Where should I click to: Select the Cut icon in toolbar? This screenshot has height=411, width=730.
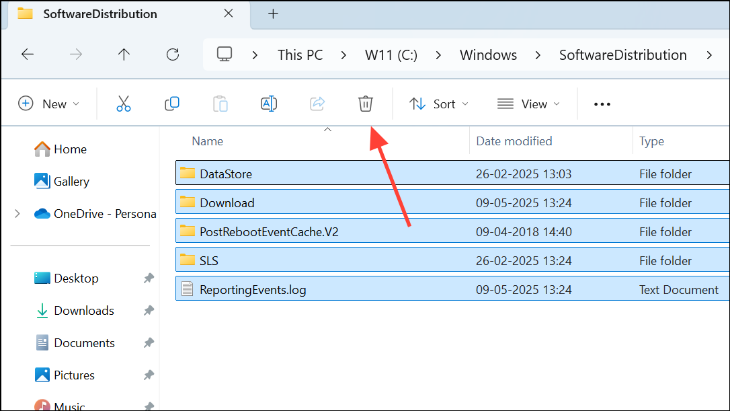coord(123,104)
